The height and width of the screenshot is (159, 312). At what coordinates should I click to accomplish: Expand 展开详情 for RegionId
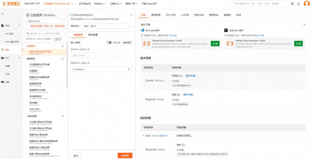[x=189, y=95]
